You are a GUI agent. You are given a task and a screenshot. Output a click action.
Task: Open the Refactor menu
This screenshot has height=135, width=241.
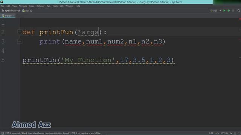pyautogui.click(x=40, y=6)
